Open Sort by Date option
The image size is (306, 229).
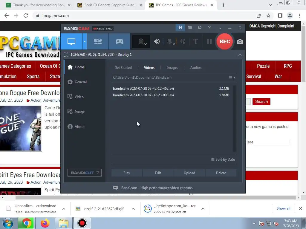coord(223,160)
